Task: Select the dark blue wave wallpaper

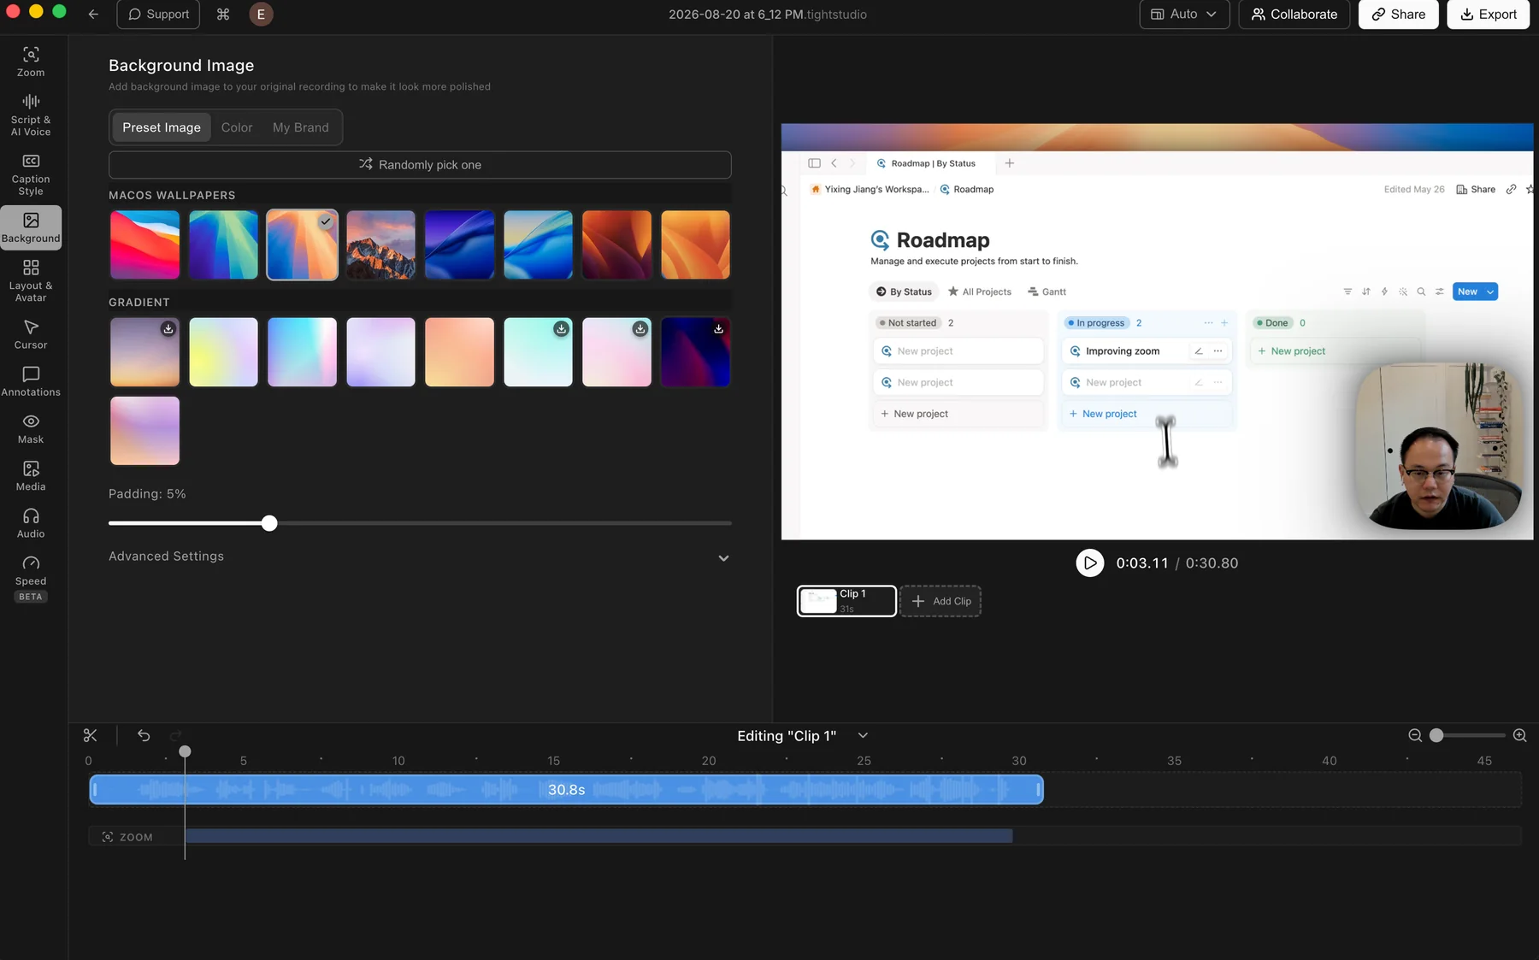Action: 459,244
